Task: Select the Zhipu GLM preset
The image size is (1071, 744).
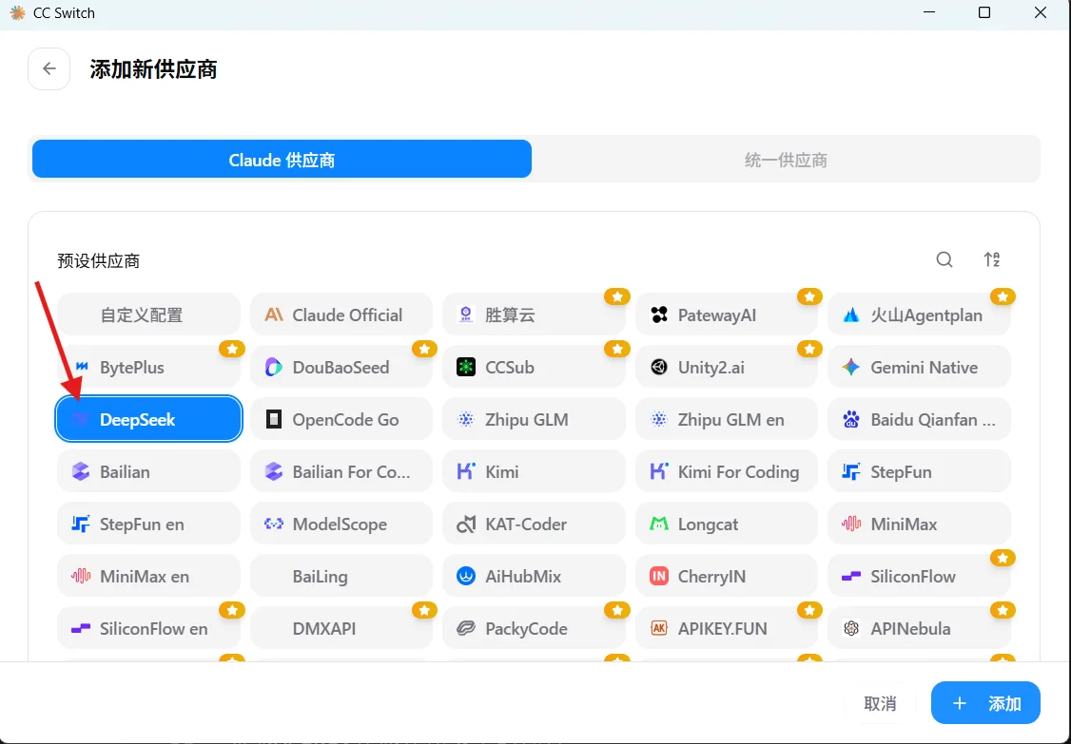Action: 535,419
